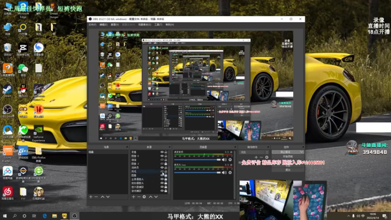Open the OBS Studio desktop shortcut
Image resolution: width=391 pixels, height=220 pixels.
pyautogui.click(x=7, y=111)
